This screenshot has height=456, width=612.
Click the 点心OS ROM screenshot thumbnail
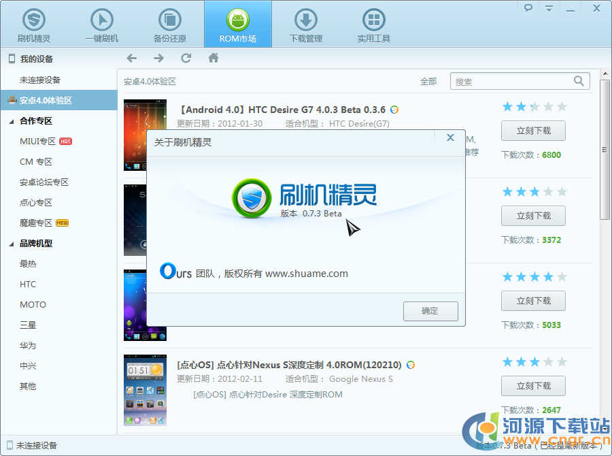point(146,390)
